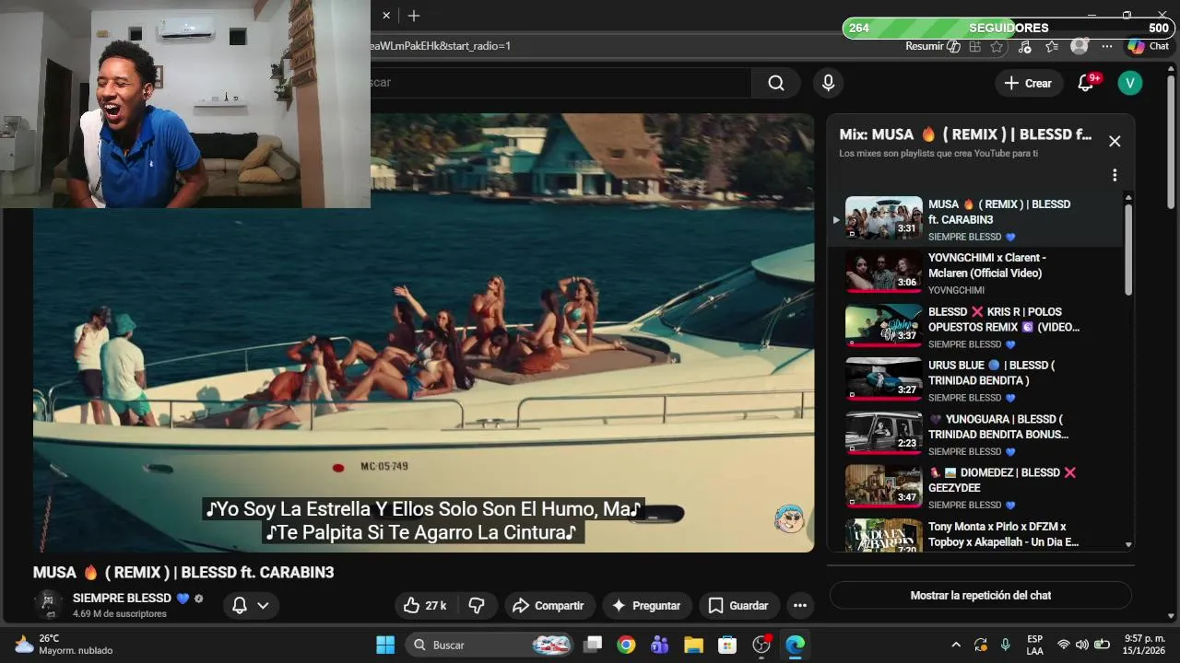Save the video with Guardar

click(737, 605)
